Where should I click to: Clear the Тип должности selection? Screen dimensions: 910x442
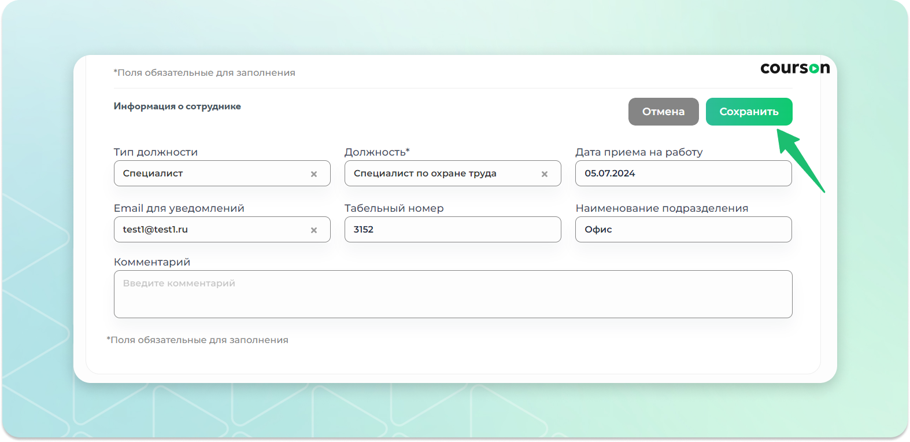coord(314,174)
